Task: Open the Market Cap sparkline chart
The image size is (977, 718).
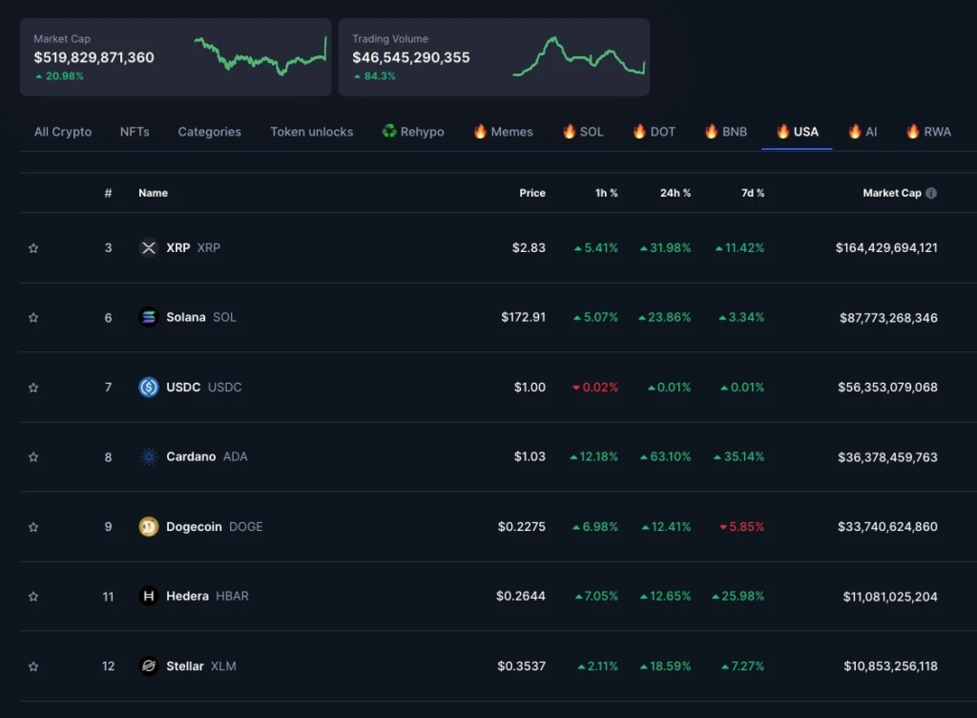Action: pyautogui.click(x=260, y=55)
